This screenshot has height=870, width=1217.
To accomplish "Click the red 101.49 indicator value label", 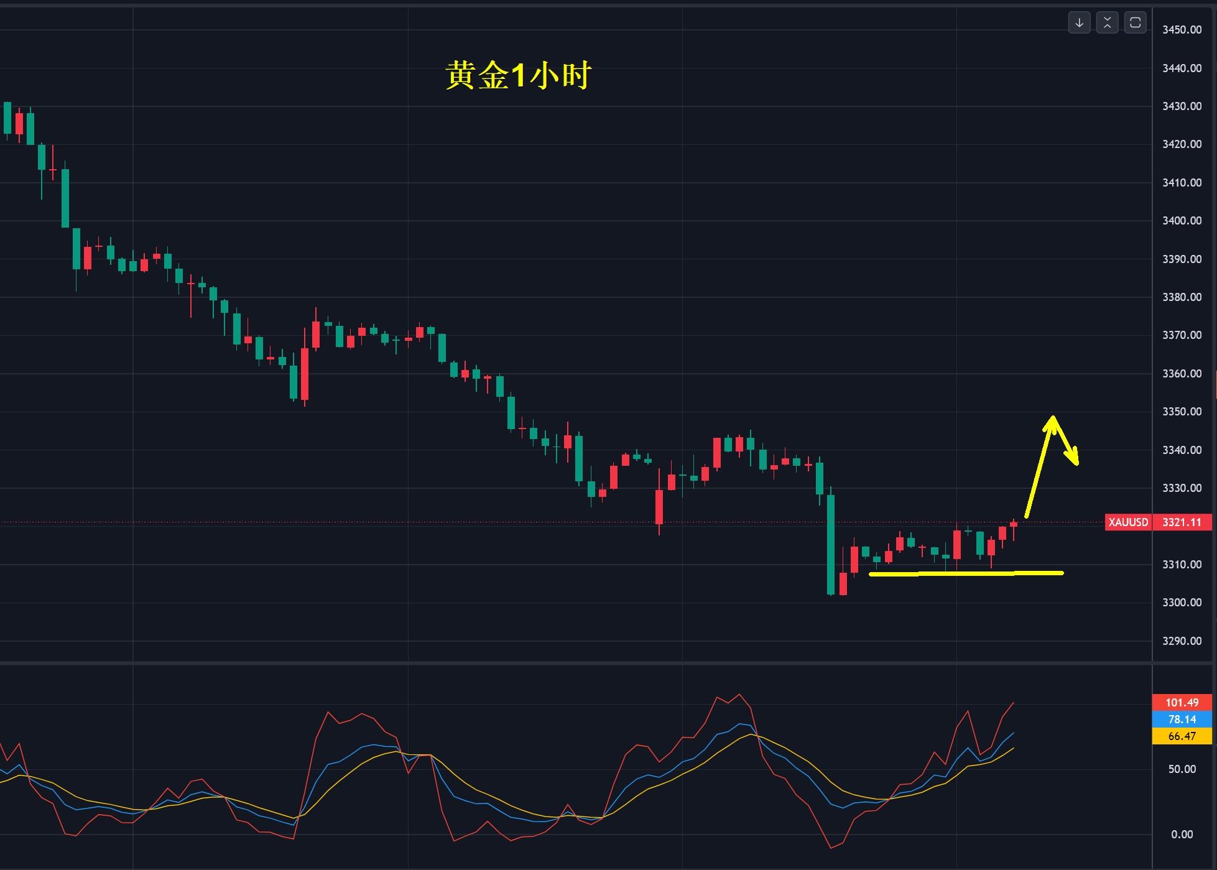I will 1182,703.
